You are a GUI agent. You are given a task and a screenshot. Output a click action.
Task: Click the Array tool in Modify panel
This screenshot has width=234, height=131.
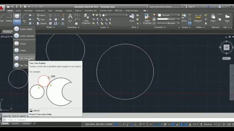tap(56, 23)
